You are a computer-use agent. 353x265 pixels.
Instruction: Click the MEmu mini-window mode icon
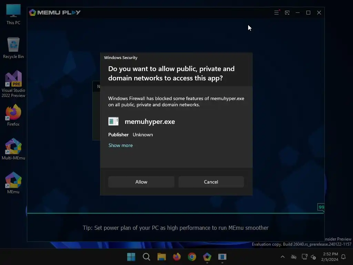pyautogui.click(x=287, y=13)
